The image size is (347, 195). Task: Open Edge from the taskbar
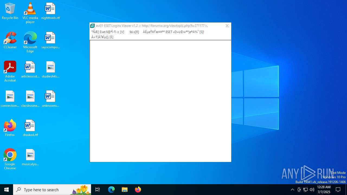[x=111, y=190]
